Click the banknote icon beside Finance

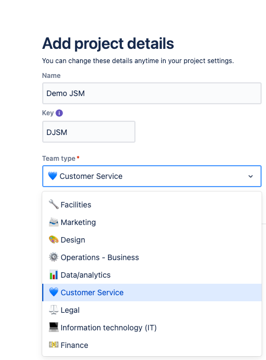[54, 345]
